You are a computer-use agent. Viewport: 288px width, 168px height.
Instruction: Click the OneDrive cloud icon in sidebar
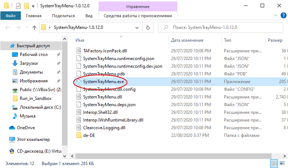[x=11, y=128]
